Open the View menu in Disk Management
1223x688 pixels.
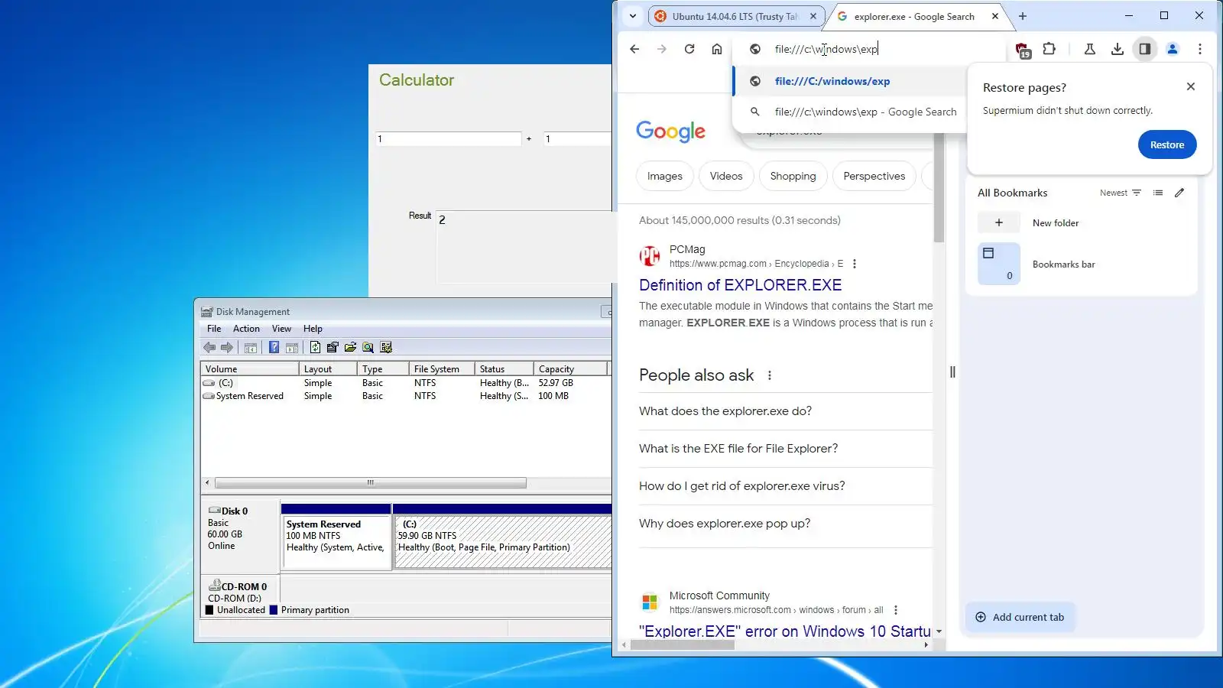click(281, 329)
